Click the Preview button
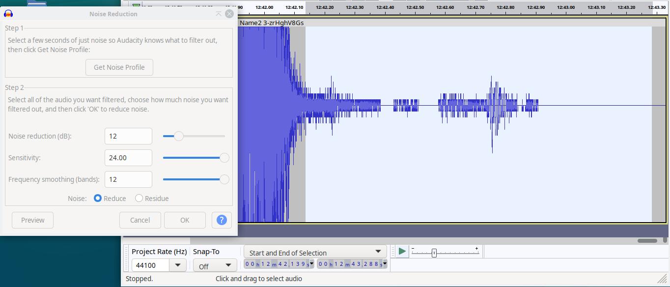 point(33,220)
